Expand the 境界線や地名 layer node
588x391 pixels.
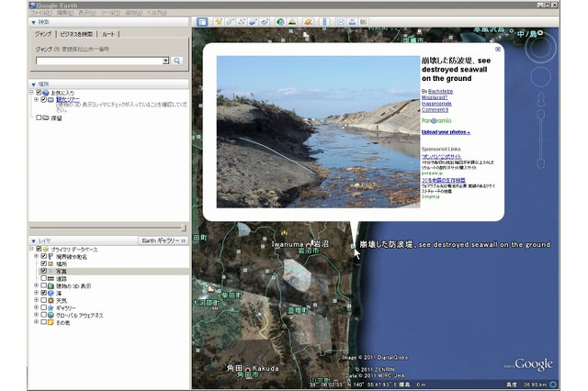pyautogui.click(x=36, y=257)
